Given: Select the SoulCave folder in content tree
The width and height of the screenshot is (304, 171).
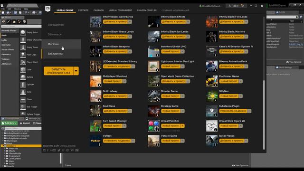Looking at the screenshot, I should pyautogui.click(x=21, y=146).
